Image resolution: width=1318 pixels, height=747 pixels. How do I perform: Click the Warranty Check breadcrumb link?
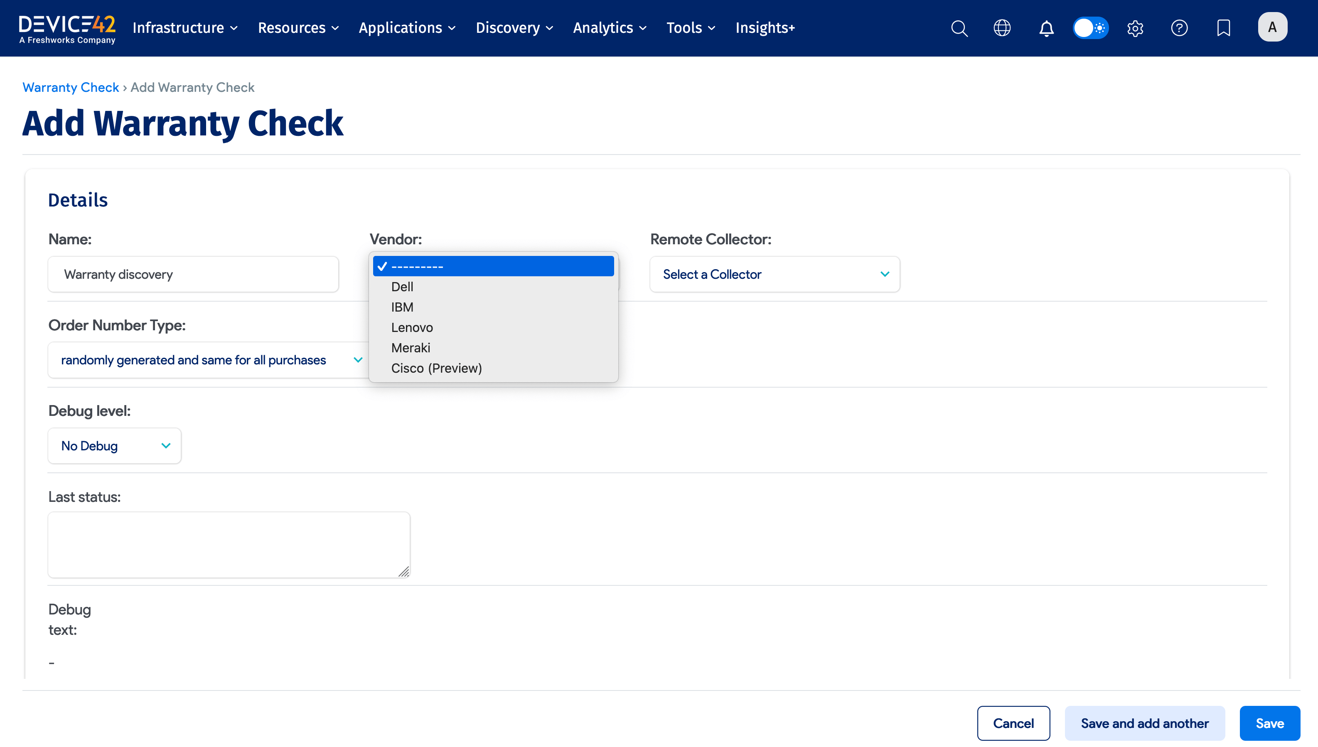(71, 87)
